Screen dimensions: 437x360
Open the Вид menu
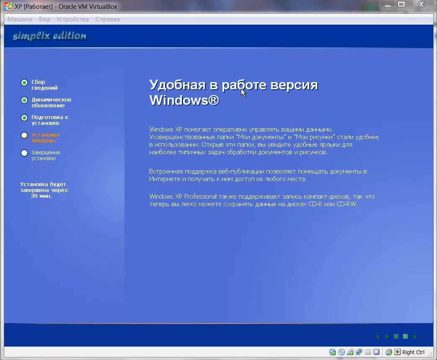pos(44,19)
